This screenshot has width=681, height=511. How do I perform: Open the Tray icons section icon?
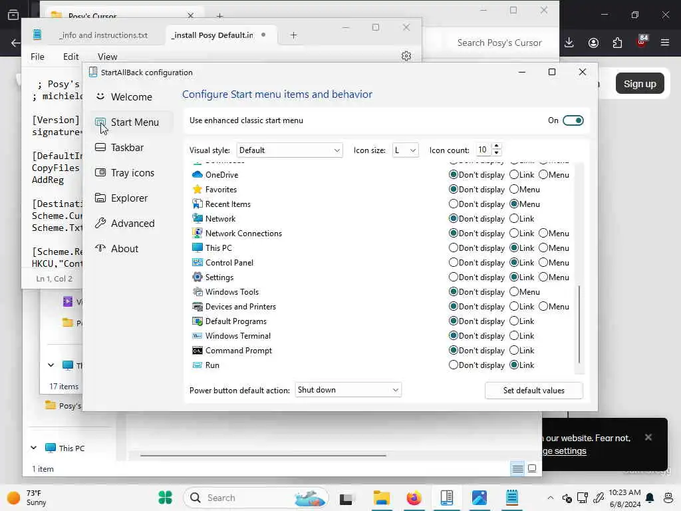100,172
